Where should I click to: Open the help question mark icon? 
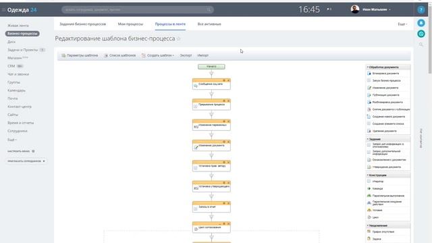pos(421,10)
